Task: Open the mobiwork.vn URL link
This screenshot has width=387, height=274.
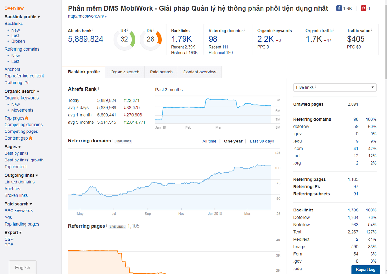Action: [x=86, y=16]
